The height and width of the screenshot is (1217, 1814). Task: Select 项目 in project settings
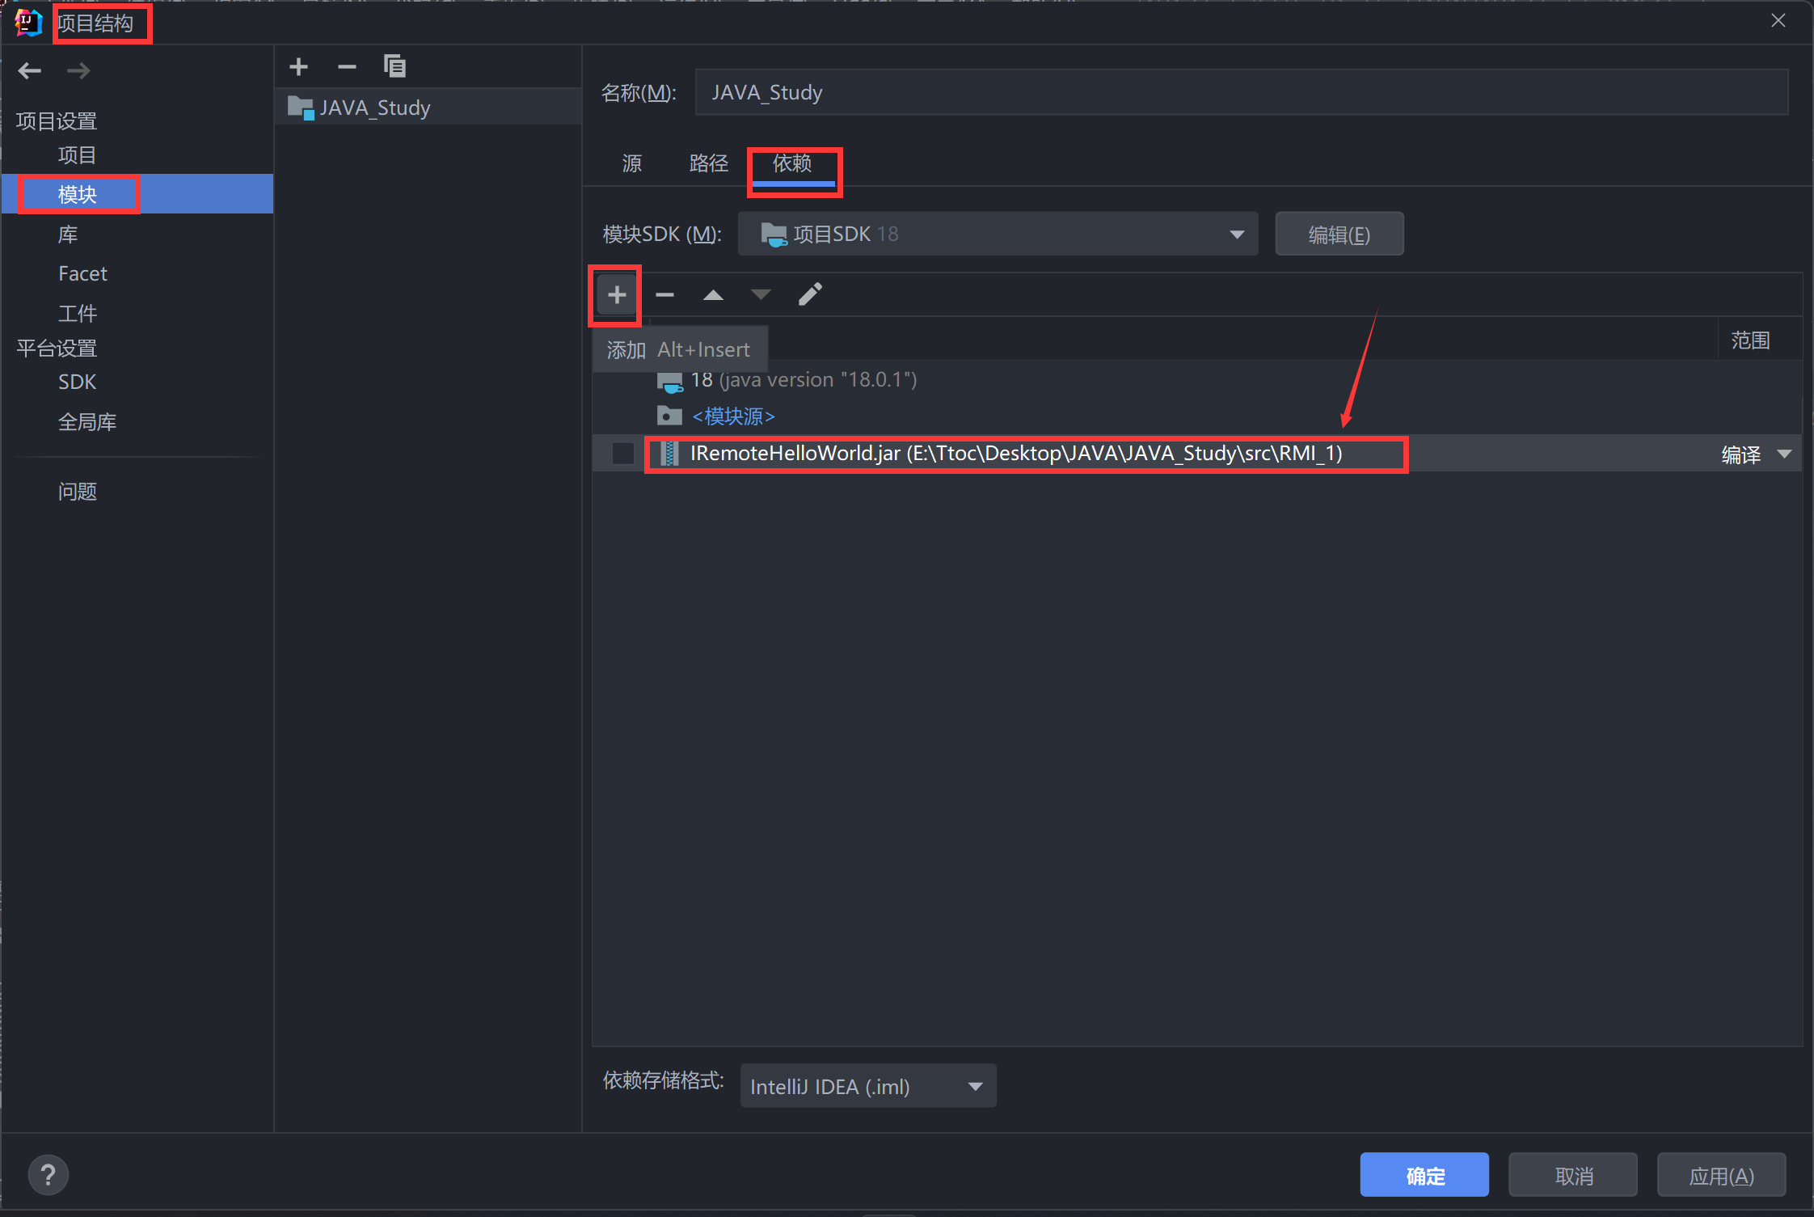coord(78,155)
